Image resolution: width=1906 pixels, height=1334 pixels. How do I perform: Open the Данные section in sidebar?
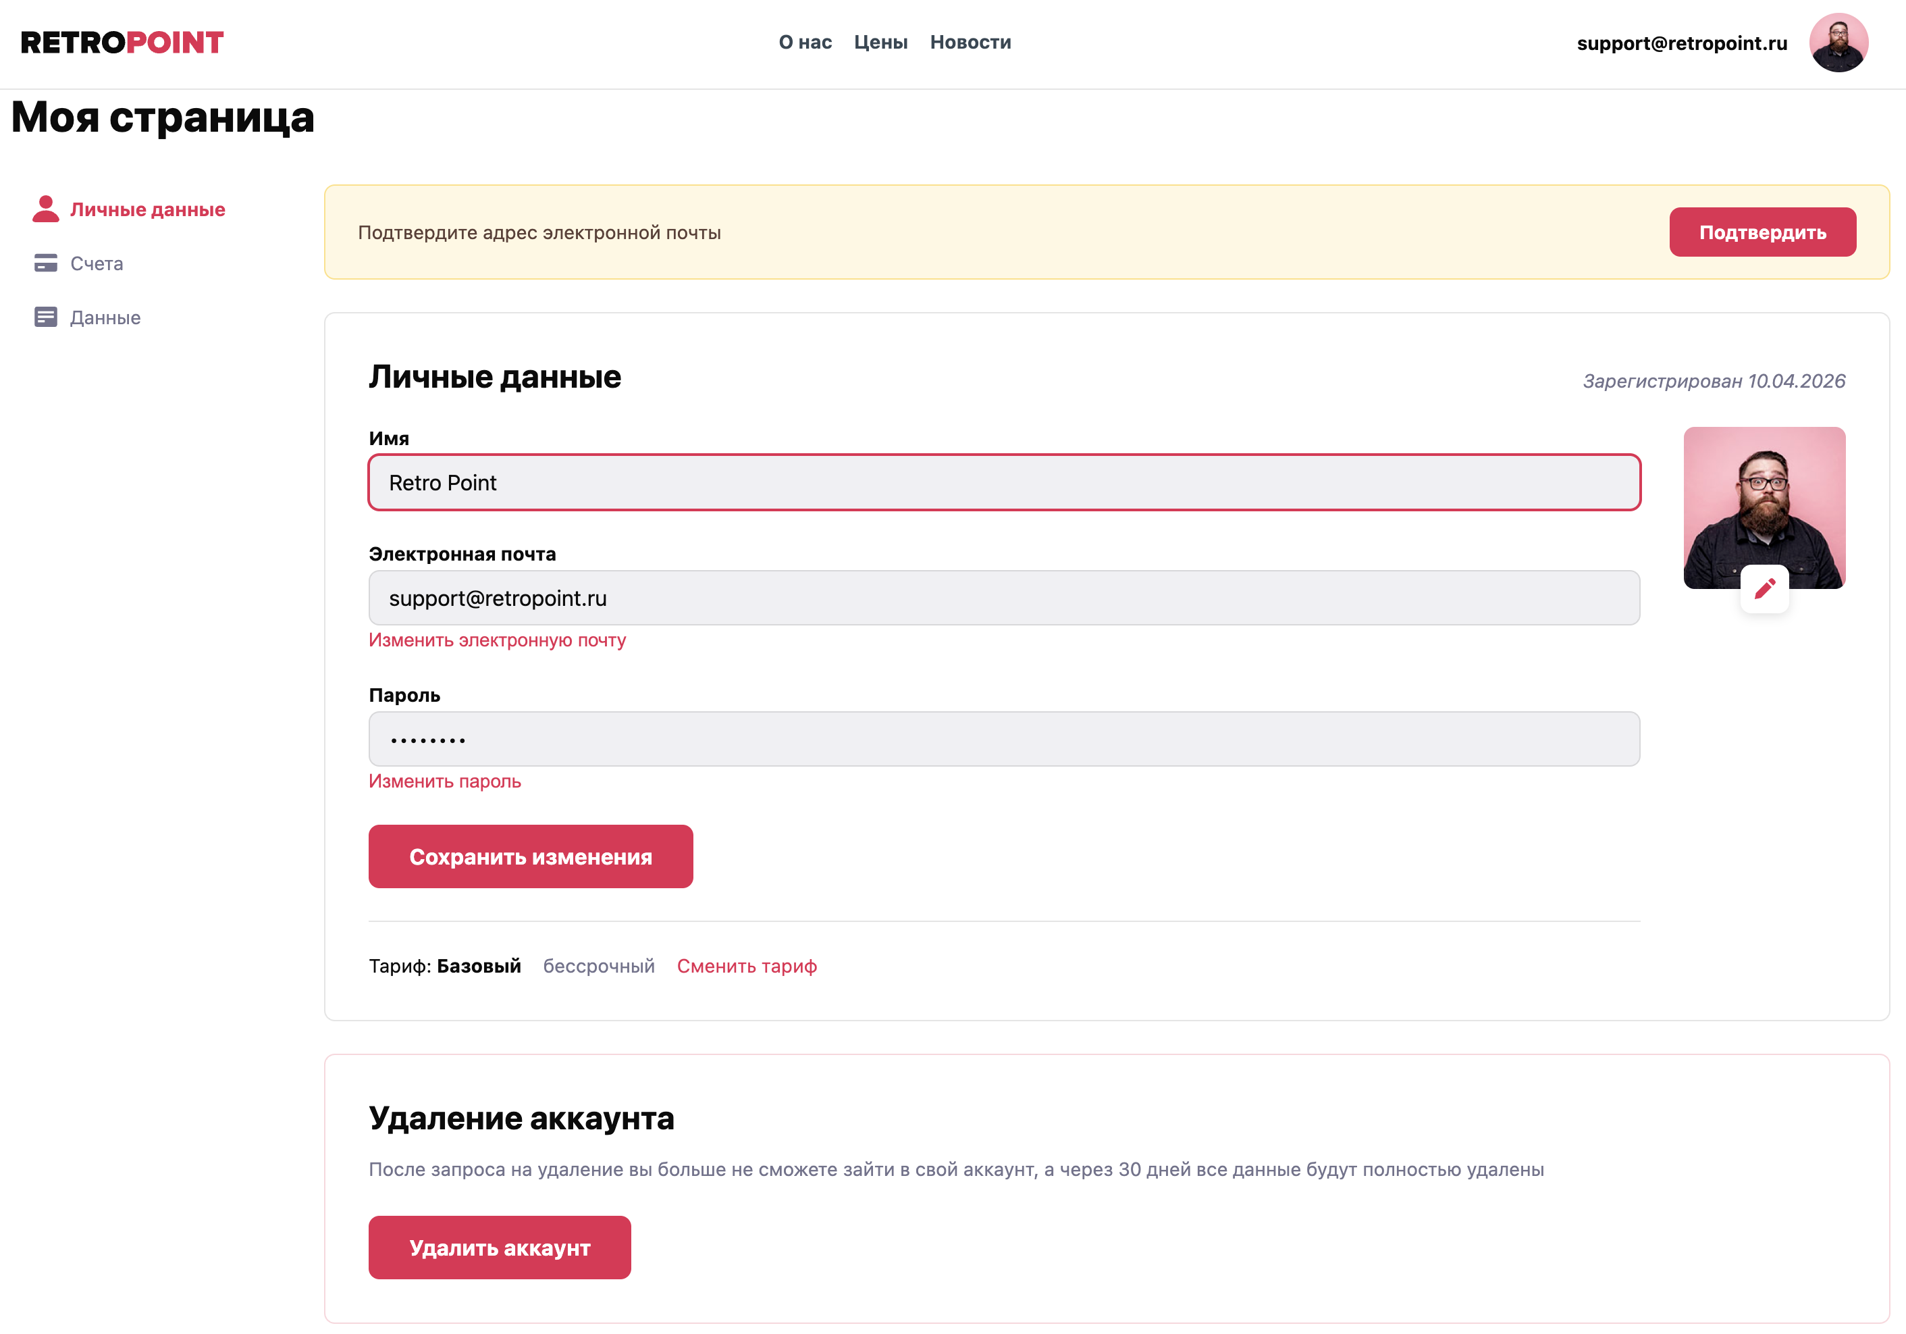pyautogui.click(x=104, y=317)
